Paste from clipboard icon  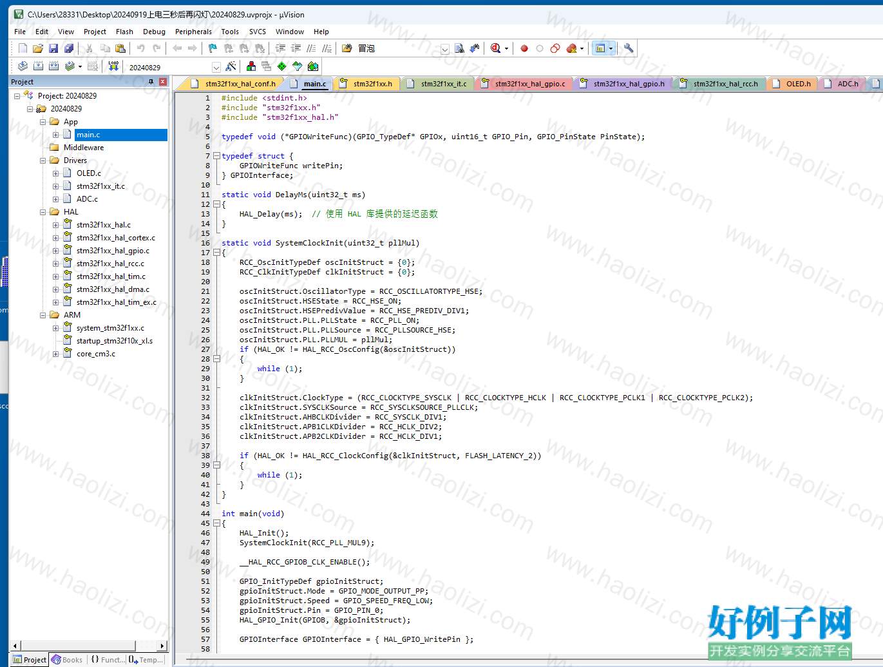120,48
